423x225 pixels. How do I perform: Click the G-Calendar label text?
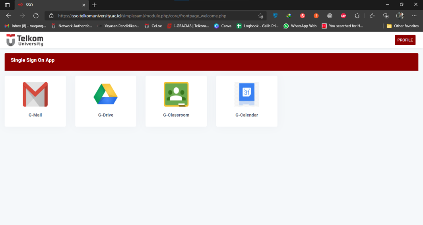[246, 115]
